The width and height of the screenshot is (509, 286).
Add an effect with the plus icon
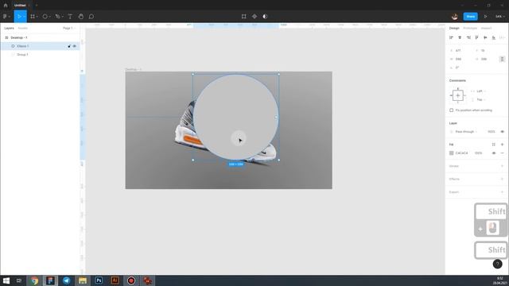(x=502, y=179)
